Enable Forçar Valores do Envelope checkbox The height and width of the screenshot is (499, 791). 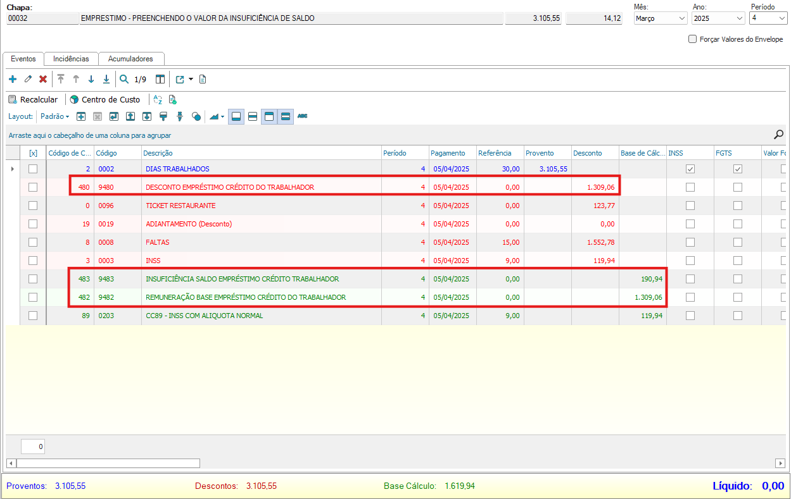[x=692, y=39]
